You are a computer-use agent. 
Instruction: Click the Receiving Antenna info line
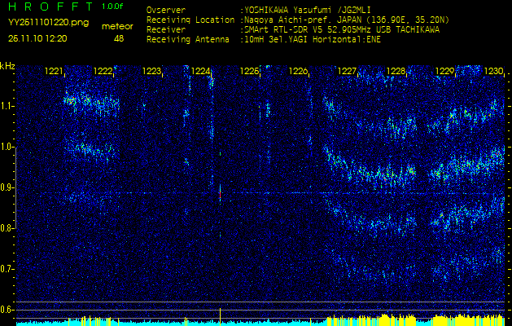263,38
